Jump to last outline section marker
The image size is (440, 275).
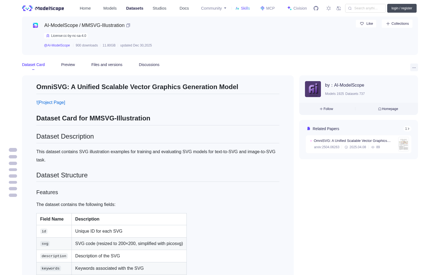13,195
